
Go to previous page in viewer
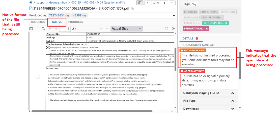(x=50, y=29)
